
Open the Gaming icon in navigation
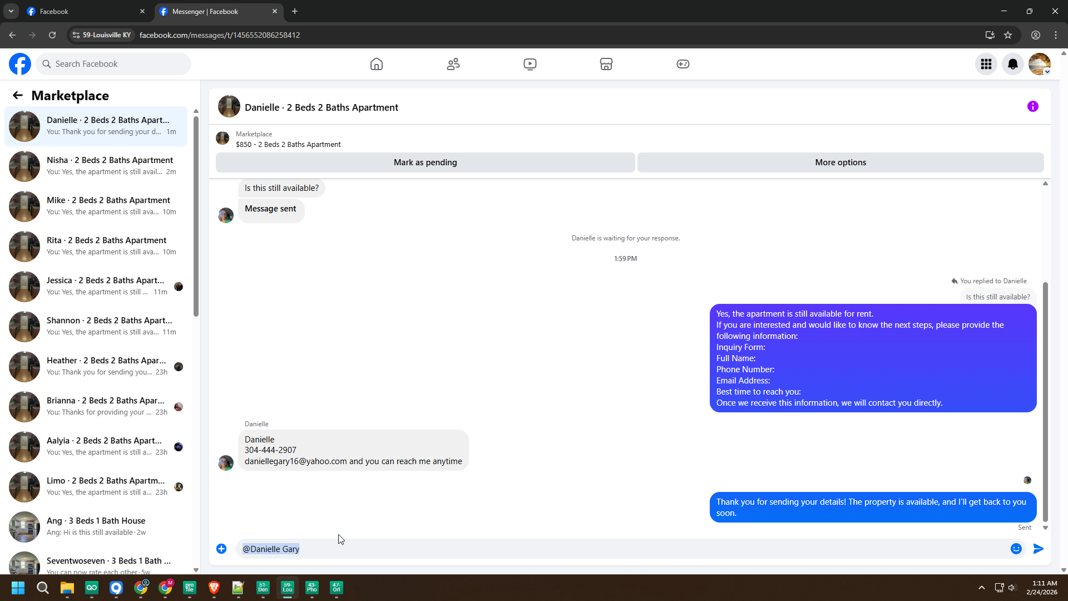tap(683, 64)
